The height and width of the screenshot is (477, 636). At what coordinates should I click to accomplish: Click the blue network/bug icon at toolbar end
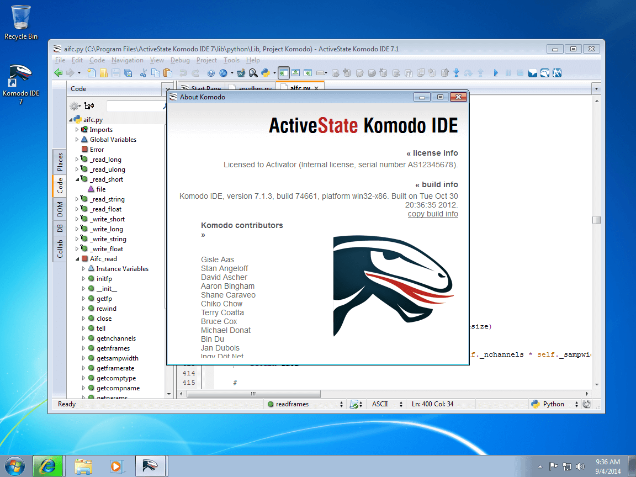click(557, 73)
